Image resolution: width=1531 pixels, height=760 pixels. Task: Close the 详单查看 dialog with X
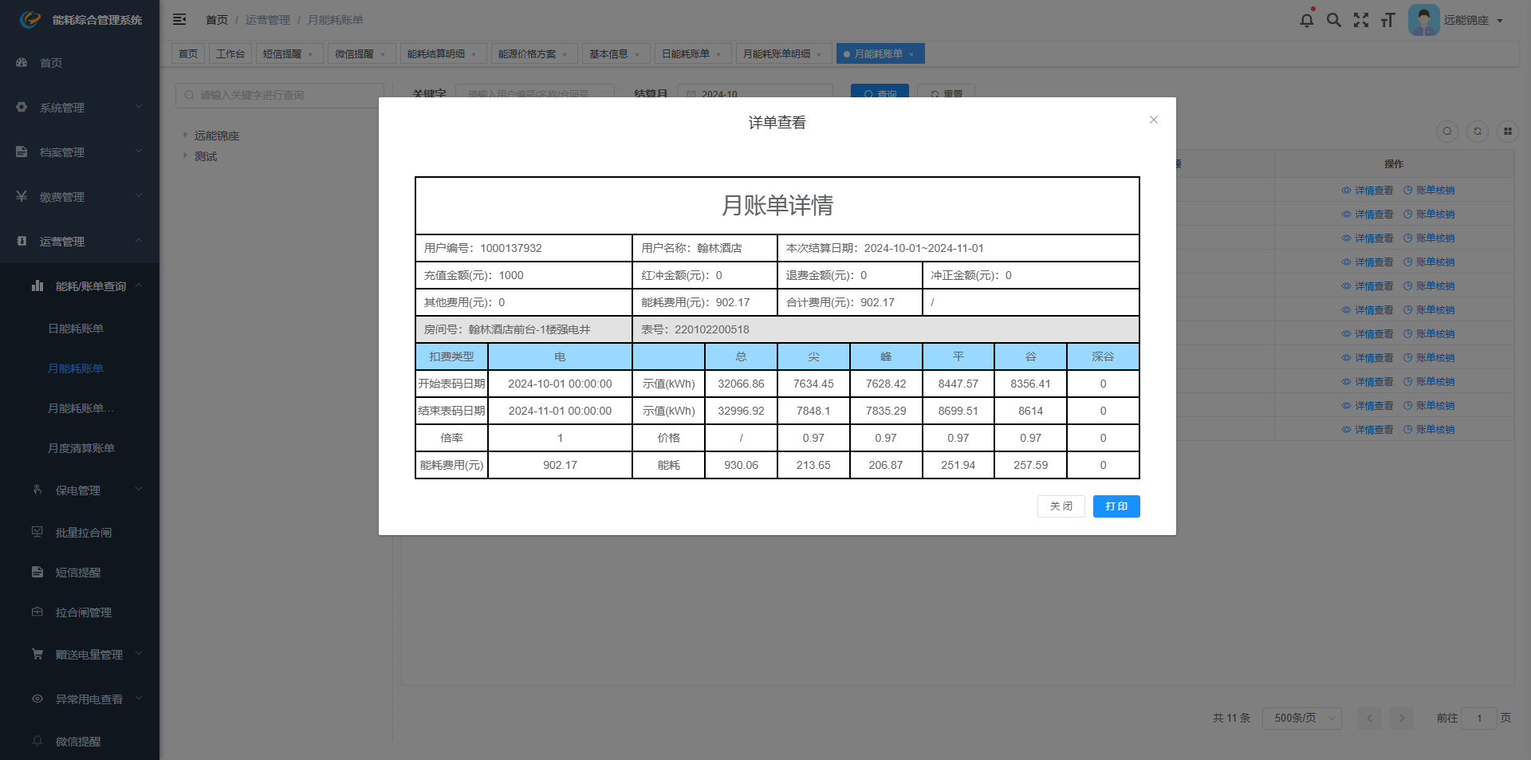1153,120
